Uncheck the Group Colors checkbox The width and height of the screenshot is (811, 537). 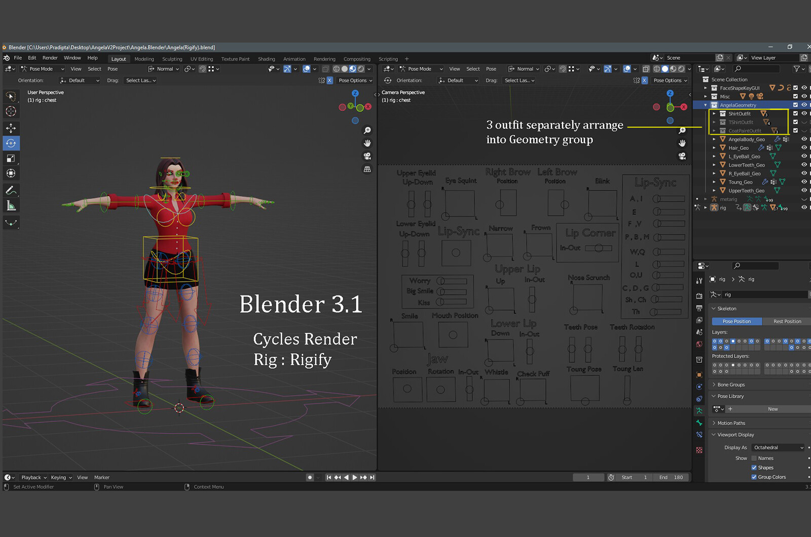pyautogui.click(x=754, y=477)
